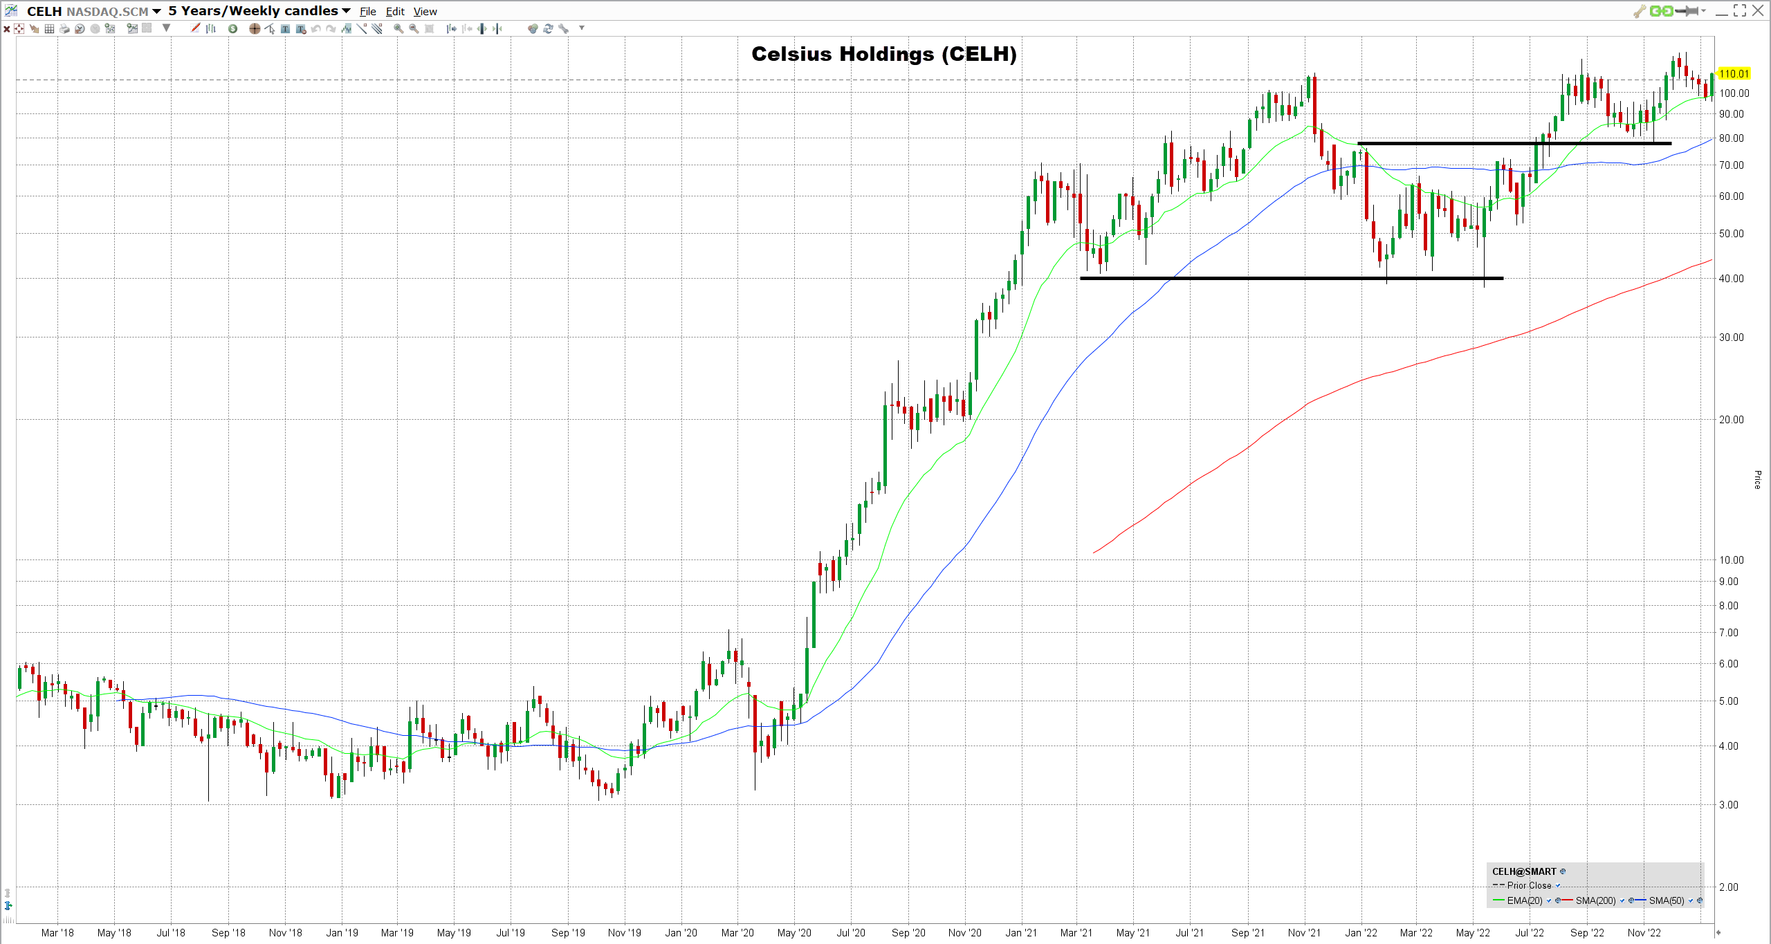Click the SMA(200) label in the legend
The width and height of the screenshot is (1771, 944).
pyautogui.click(x=1595, y=900)
